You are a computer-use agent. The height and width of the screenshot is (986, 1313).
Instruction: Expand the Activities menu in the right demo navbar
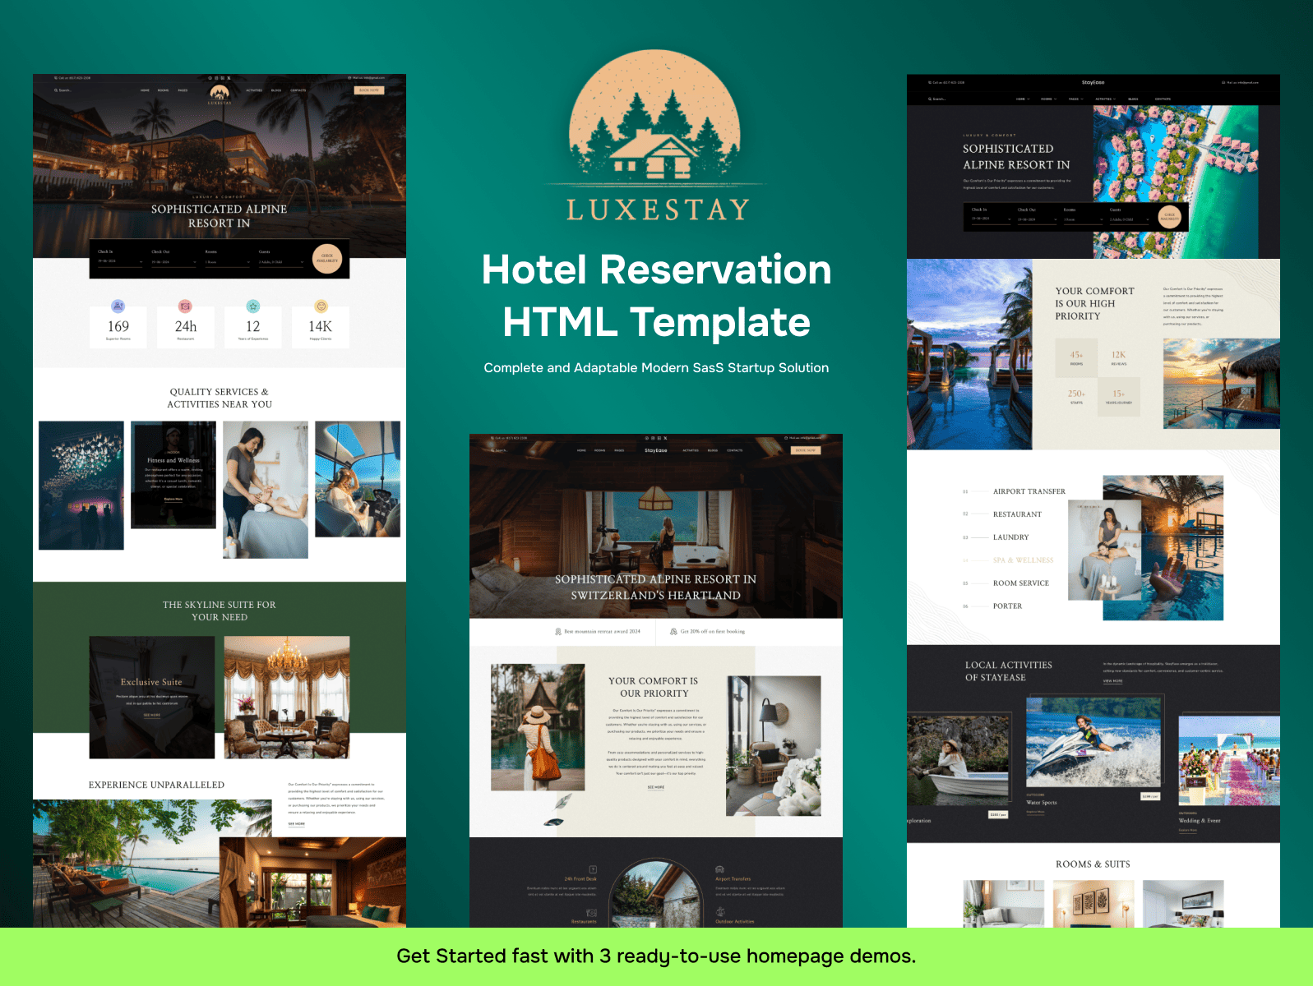pyautogui.click(x=1105, y=99)
